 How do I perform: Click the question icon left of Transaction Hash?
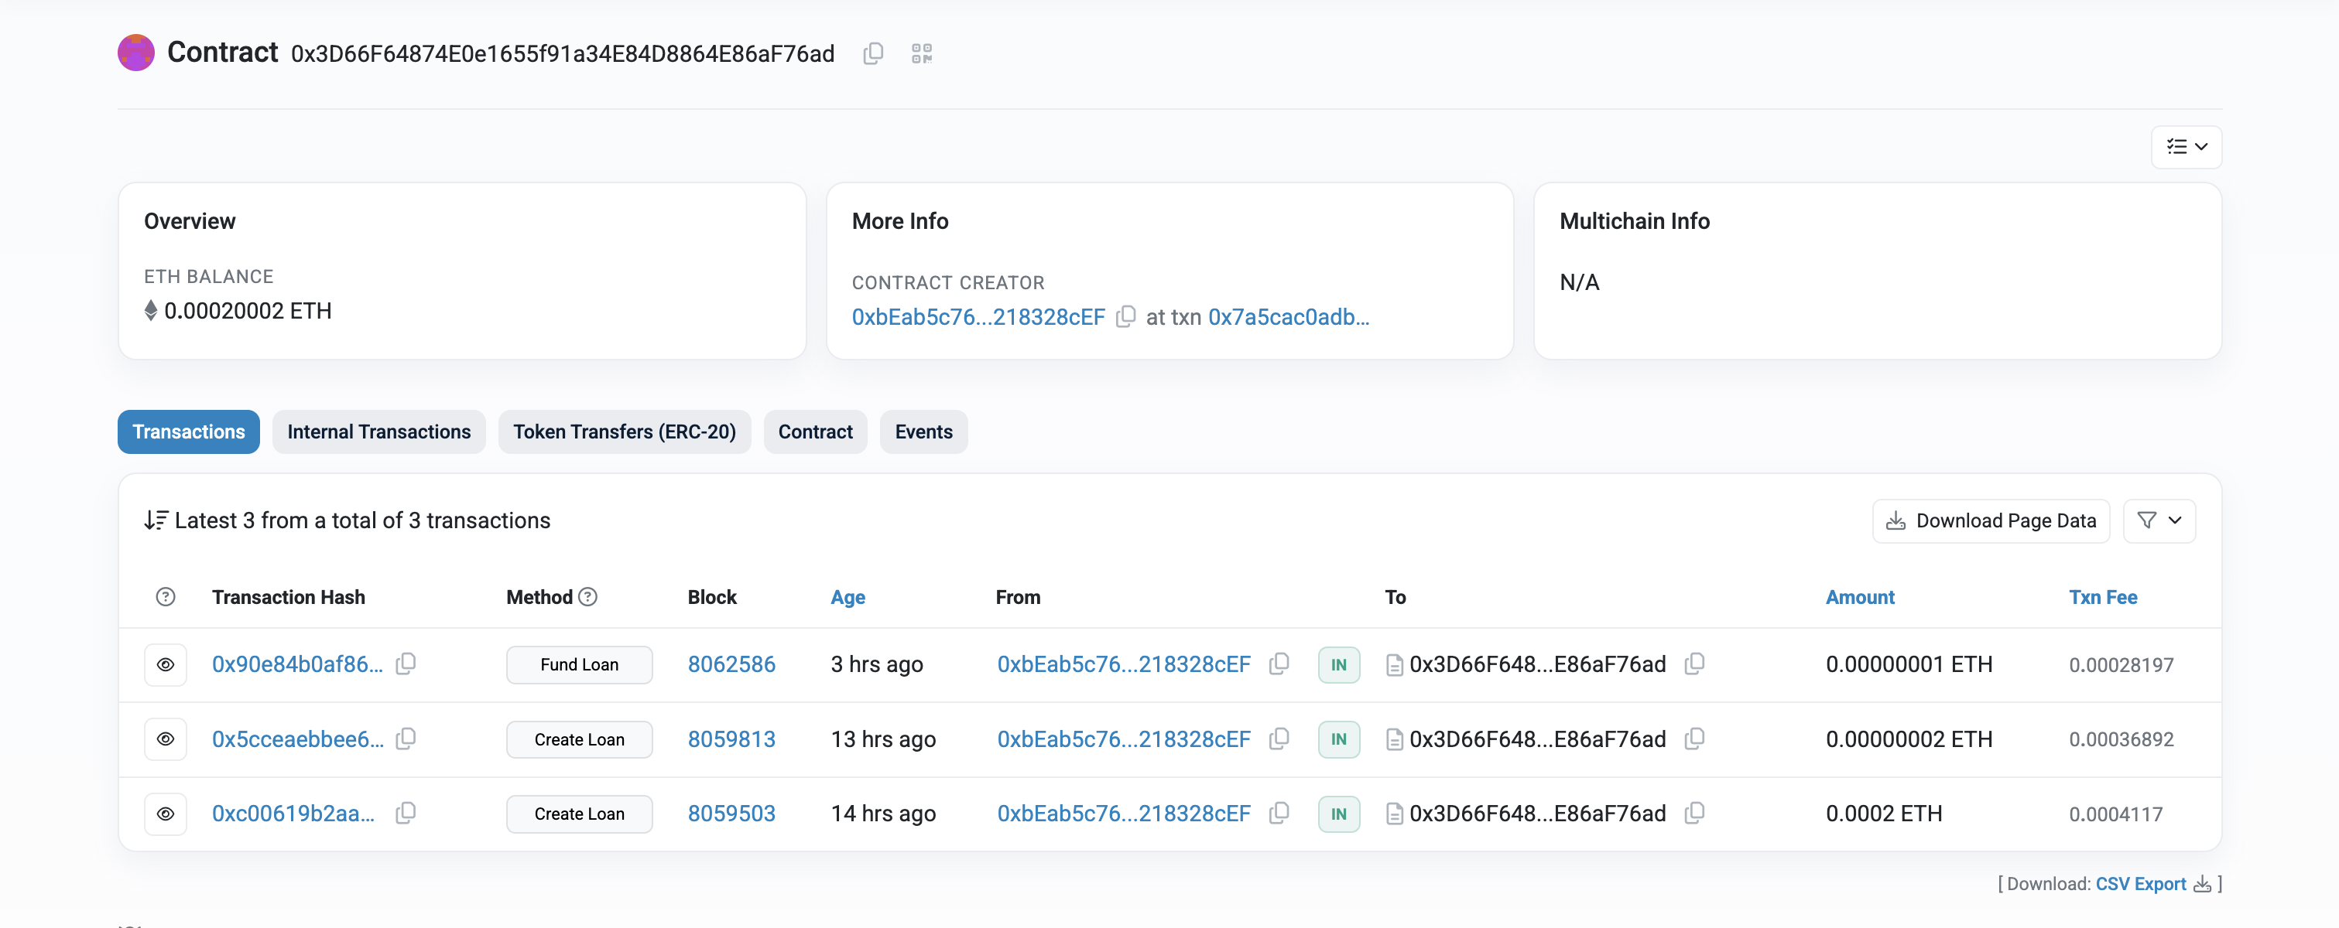166,597
